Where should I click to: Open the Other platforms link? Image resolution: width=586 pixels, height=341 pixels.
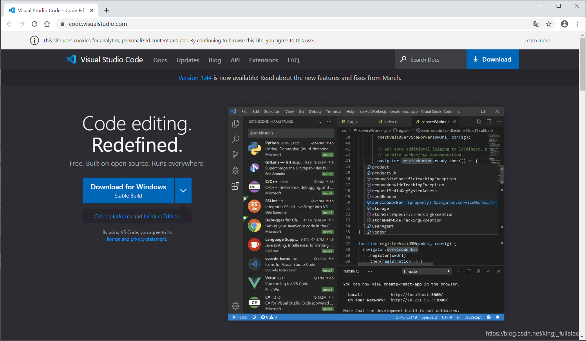113,216
